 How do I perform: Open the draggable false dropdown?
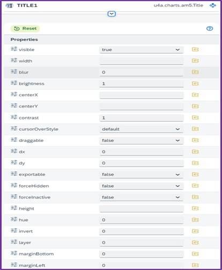141,140
